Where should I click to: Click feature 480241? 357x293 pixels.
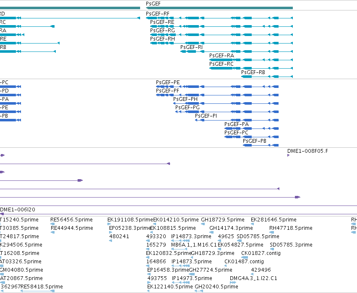(119, 236)
